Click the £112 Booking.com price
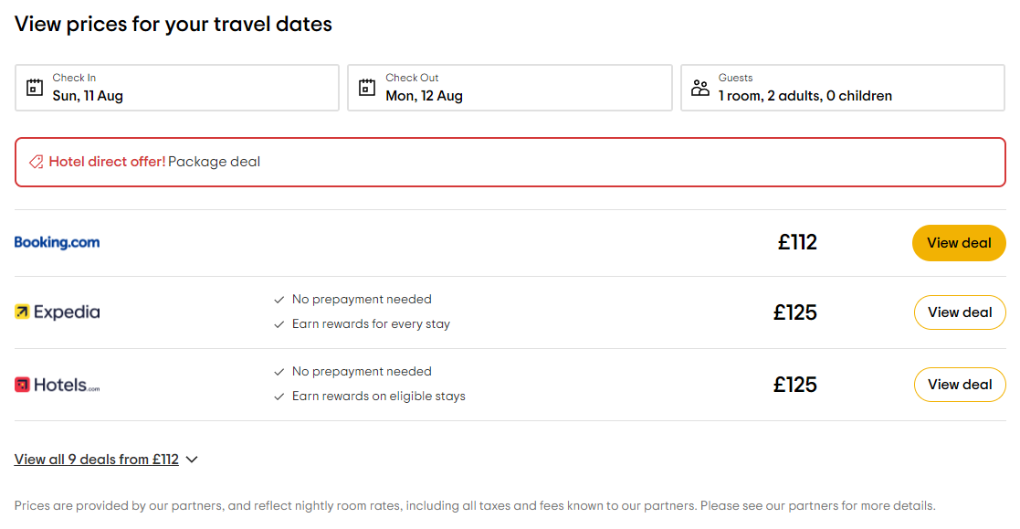This screenshot has height=529, width=1020. (x=797, y=242)
